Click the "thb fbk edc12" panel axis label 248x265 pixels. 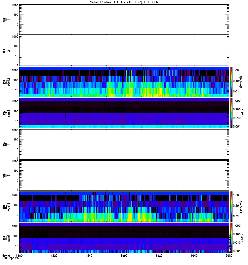point(6,82)
